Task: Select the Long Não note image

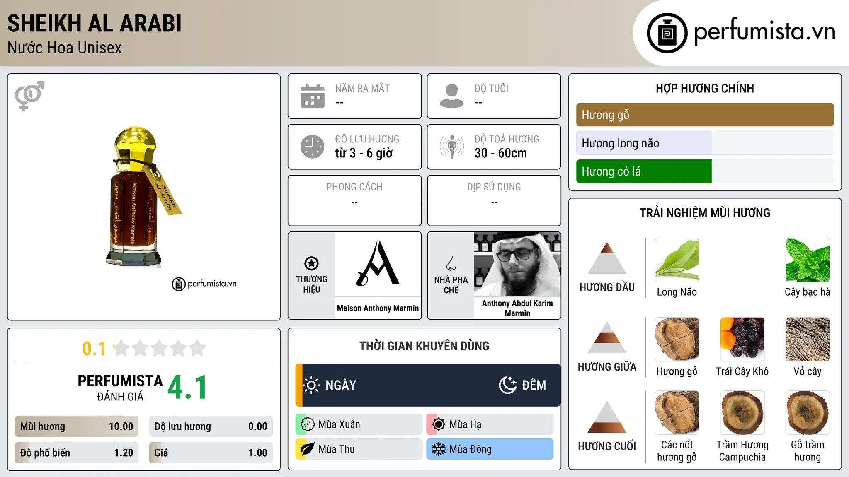Action: pos(677,260)
